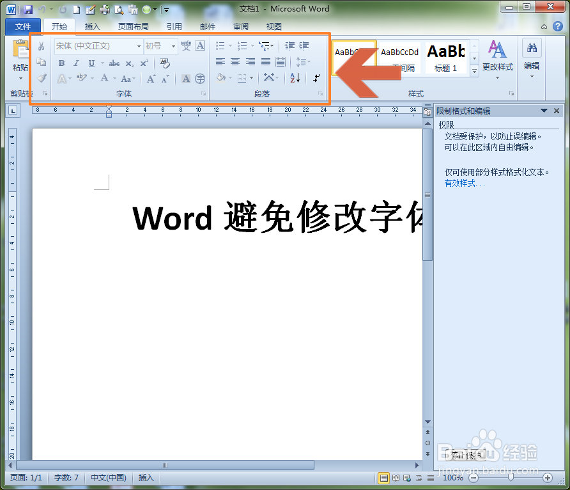
Task: Click the Cut scissors icon
Action: click(x=42, y=46)
